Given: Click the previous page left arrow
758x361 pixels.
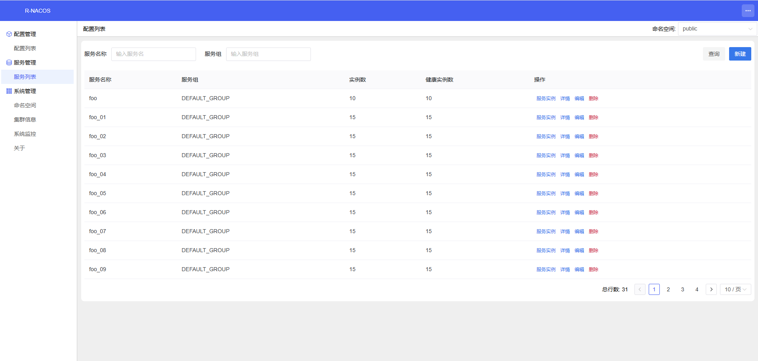Looking at the screenshot, I should click(640, 289).
